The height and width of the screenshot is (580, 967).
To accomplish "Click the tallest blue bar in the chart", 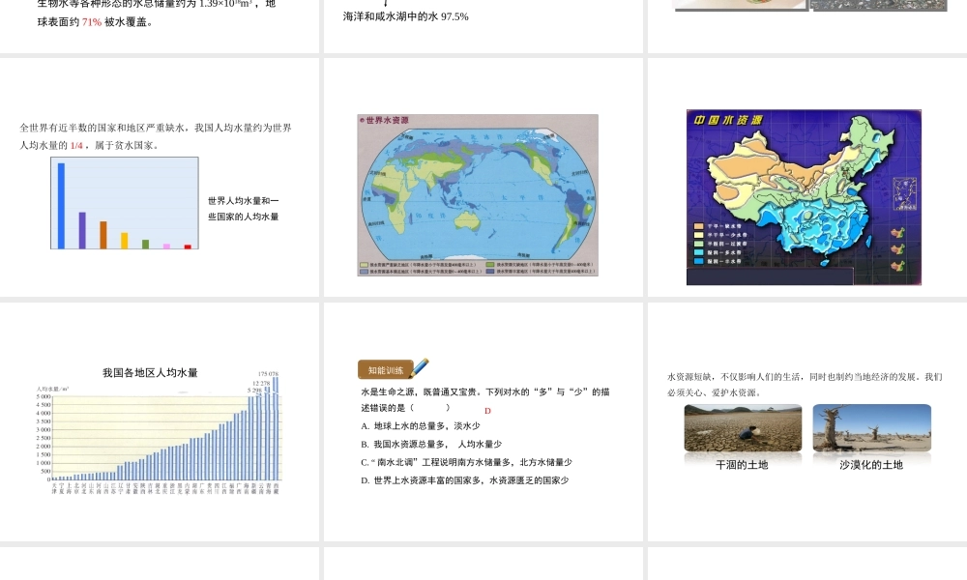I will [61, 206].
